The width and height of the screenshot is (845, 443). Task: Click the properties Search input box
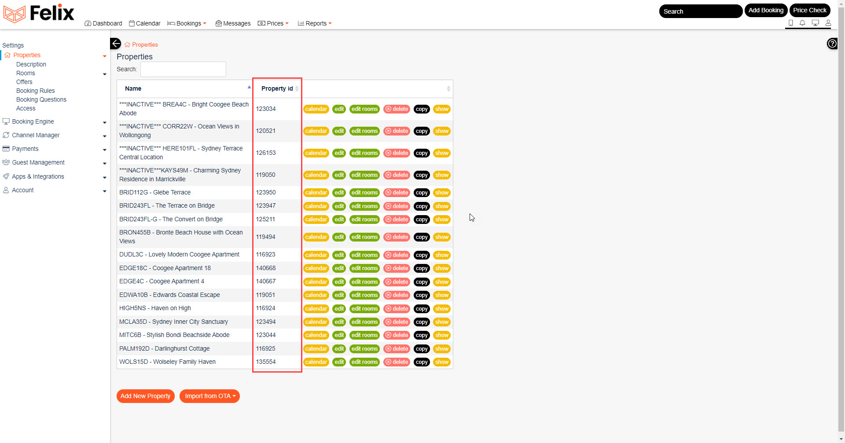click(183, 69)
